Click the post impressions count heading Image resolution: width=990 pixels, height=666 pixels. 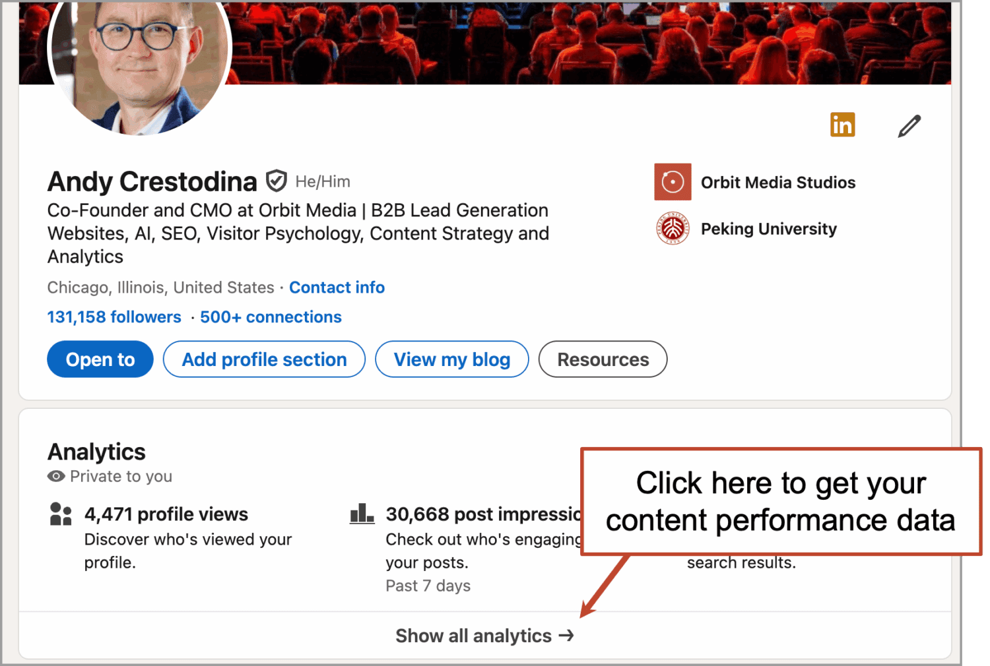[x=483, y=514]
